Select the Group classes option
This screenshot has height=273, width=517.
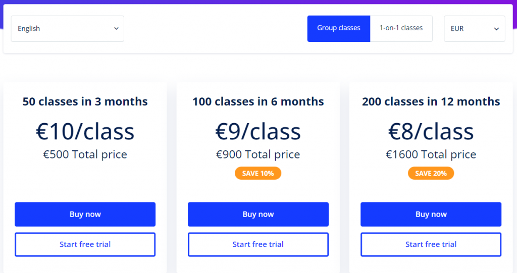point(338,28)
